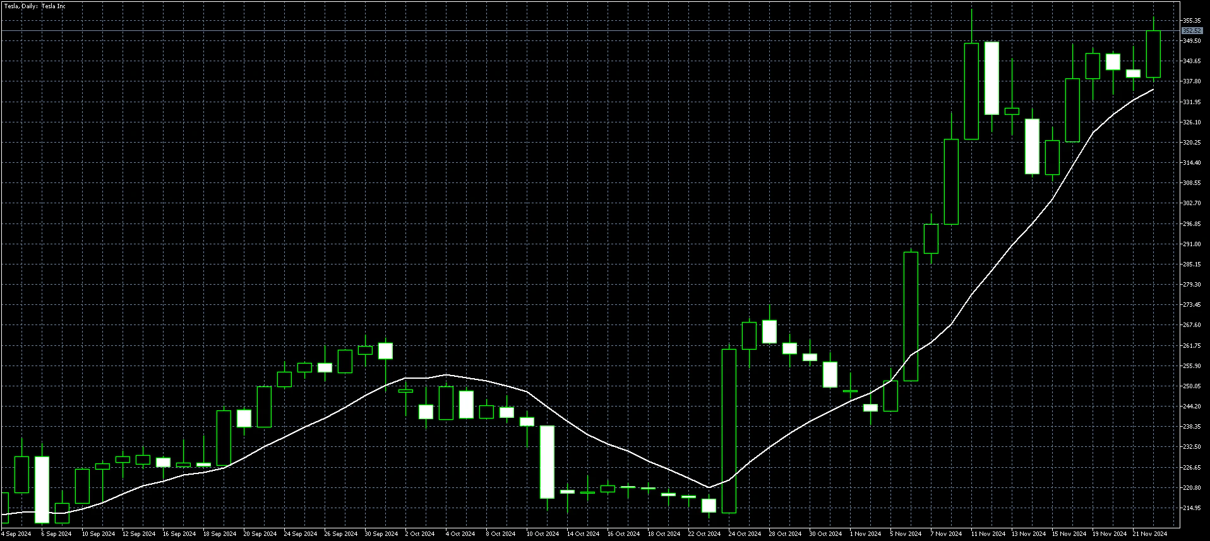1210x541 pixels.
Task: Click the '18 Sep 2024' date label
Action: pyautogui.click(x=219, y=534)
